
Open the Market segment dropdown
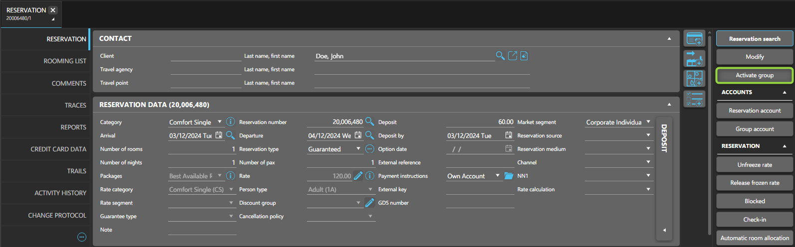click(x=648, y=122)
